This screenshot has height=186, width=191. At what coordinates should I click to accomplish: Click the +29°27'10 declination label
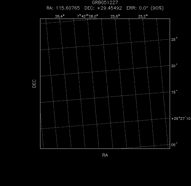click(181, 118)
